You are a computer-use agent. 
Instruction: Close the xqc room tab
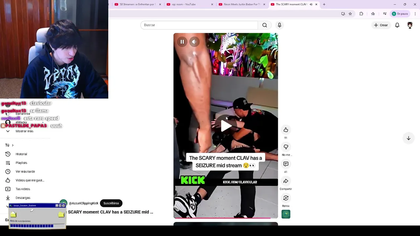click(212, 4)
